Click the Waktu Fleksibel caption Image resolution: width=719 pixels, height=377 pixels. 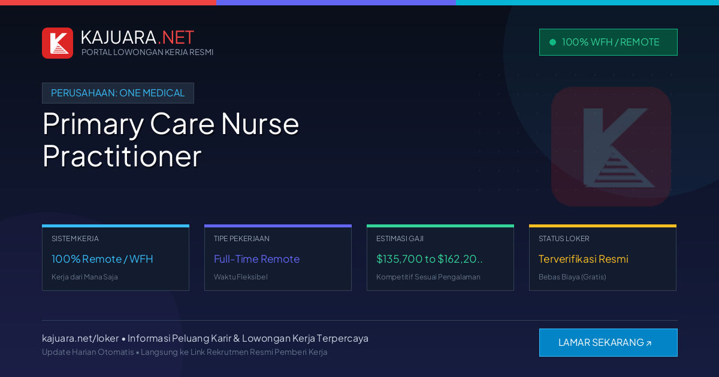241,277
